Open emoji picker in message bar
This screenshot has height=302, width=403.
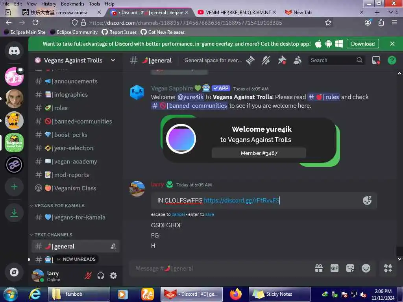click(366, 268)
